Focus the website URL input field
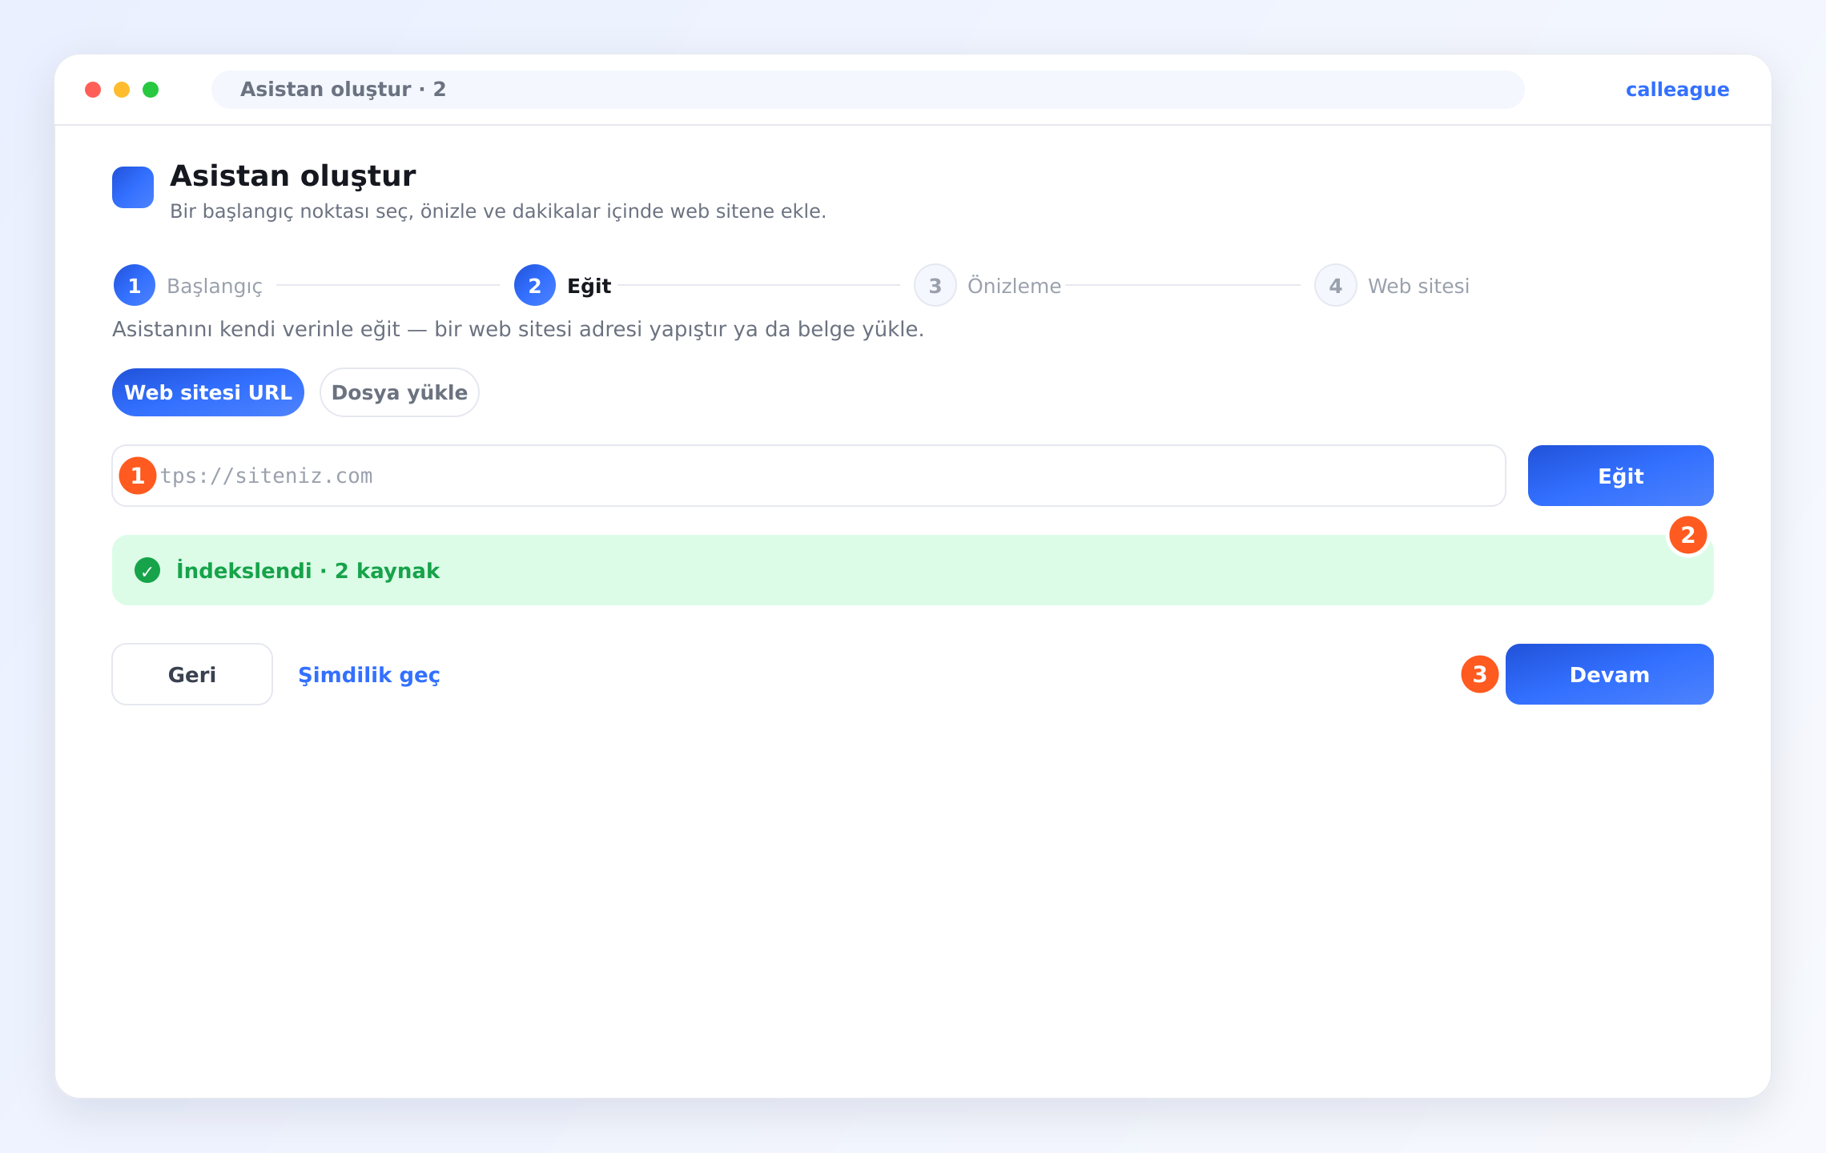The height and width of the screenshot is (1153, 1826). [x=809, y=476]
